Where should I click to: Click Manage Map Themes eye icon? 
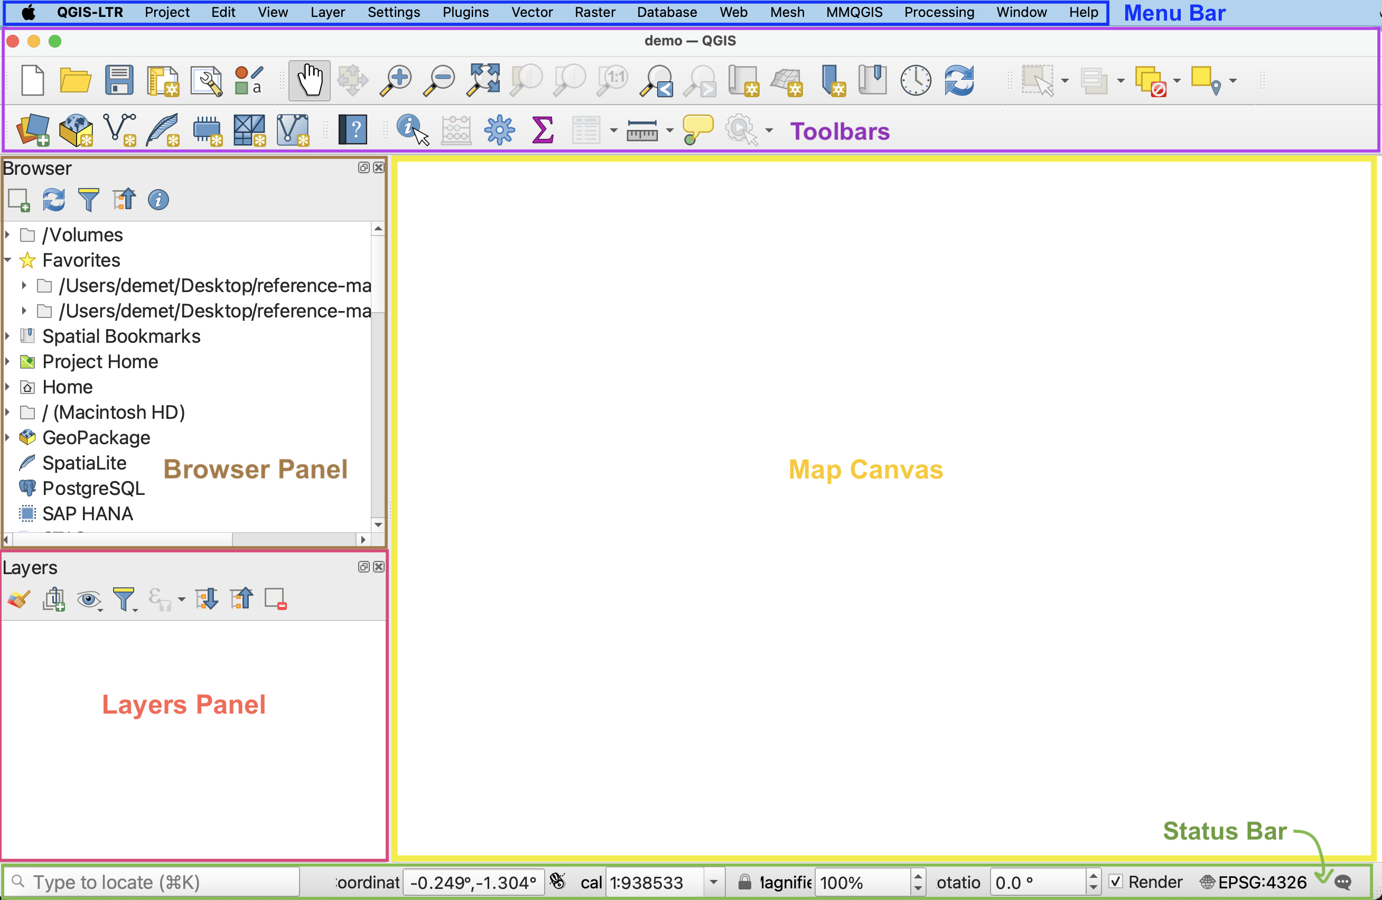(x=88, y=598)
